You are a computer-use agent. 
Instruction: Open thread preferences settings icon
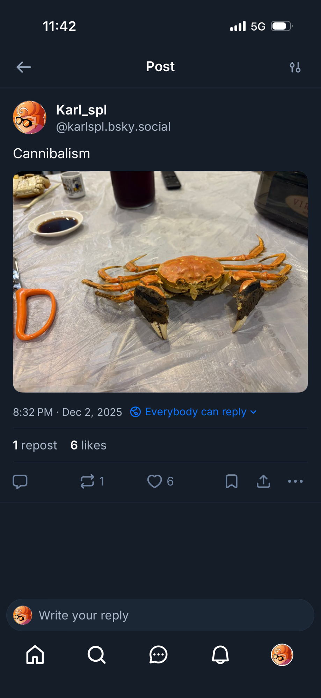coord(295,67)
